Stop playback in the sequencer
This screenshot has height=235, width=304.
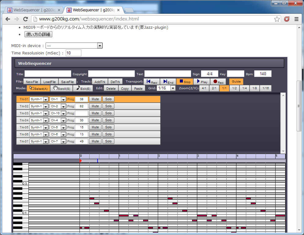(185, 82)
